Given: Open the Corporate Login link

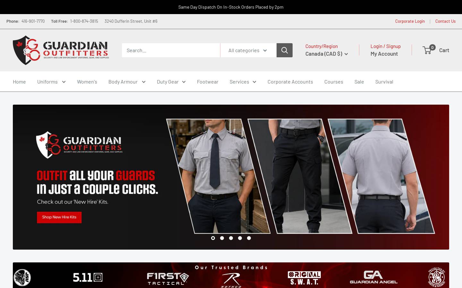Looking at the screenshot, I should 410,21.
